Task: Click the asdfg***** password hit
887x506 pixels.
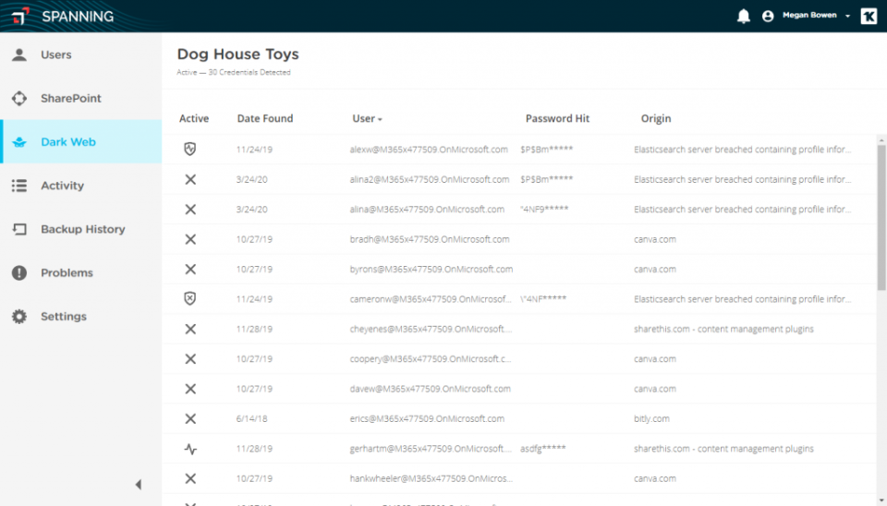Action: coord(543,449)
